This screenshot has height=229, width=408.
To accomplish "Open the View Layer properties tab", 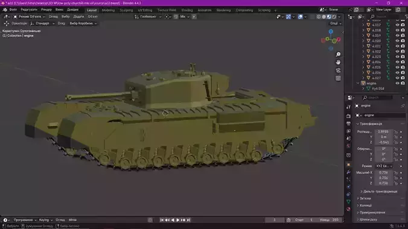I will [x=349, y=131].
